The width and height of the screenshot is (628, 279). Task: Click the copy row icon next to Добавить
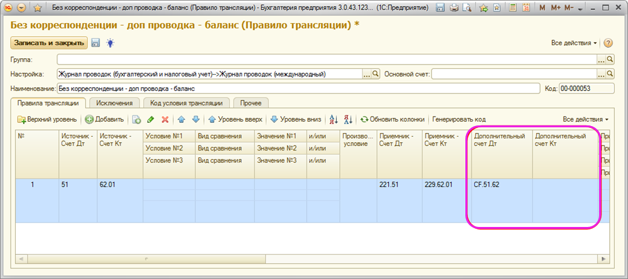[x=136, y=119]
